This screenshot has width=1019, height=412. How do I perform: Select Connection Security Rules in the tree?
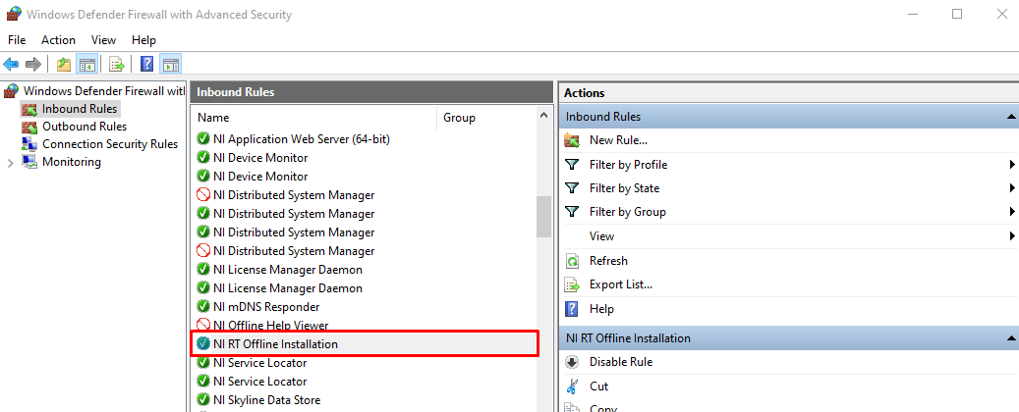[99, 144]
